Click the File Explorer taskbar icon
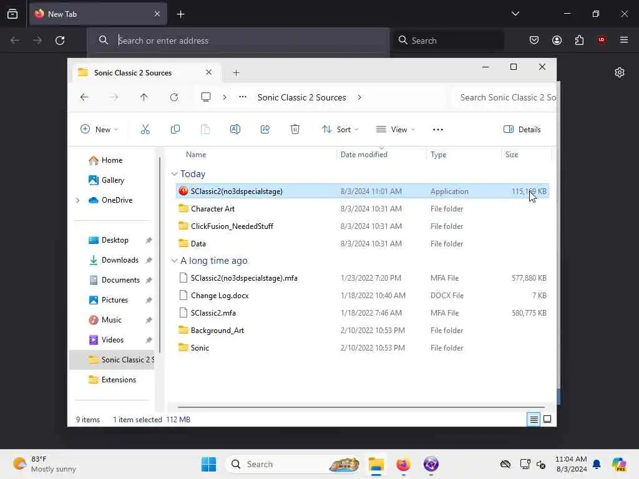Image resolution: width=639 pixels, height=479 pixels. (x=376, y=464)
